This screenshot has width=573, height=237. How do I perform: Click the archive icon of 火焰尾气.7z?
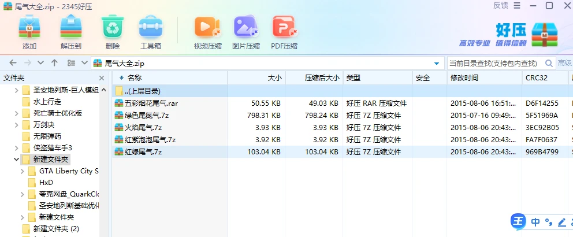[119, 128]
